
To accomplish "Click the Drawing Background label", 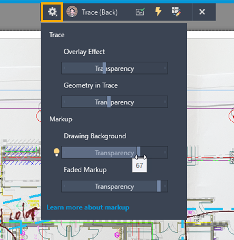I will (x=95, y=136).
